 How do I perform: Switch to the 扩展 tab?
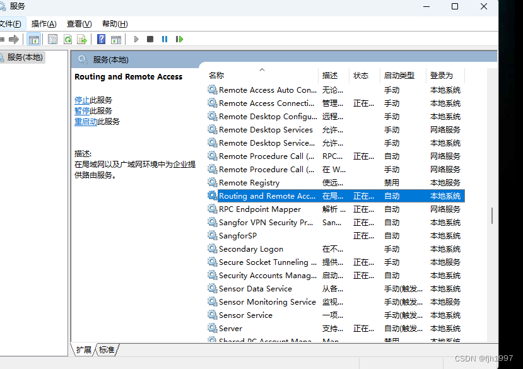point(83,349)
